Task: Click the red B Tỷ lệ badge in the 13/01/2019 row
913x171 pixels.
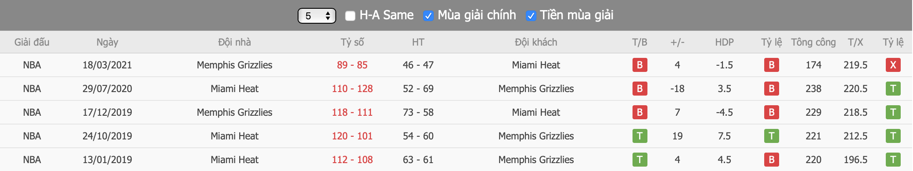Action: 771,160
